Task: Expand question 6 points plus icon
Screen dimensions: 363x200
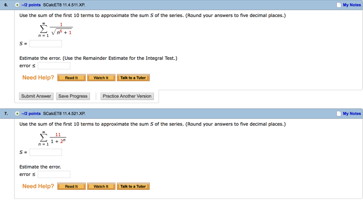Action: (x=17, y=5)
